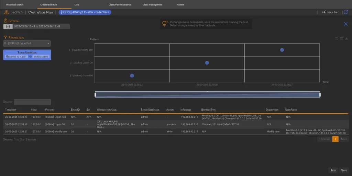Click the admin user profile icon
Image resolution: width=352 pixels, height=176 pixels.
point(7,12)
